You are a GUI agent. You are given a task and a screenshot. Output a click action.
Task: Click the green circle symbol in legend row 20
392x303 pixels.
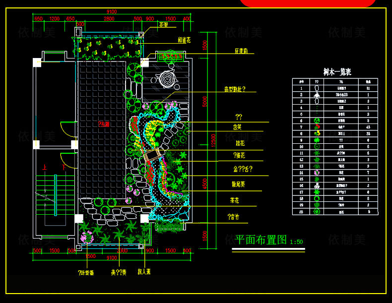pyautogui.click(x=317, y=211)
